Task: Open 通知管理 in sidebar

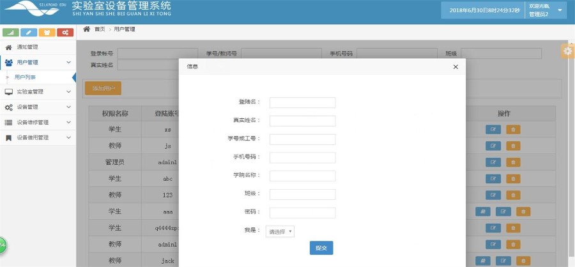Action: click(38, 47)
